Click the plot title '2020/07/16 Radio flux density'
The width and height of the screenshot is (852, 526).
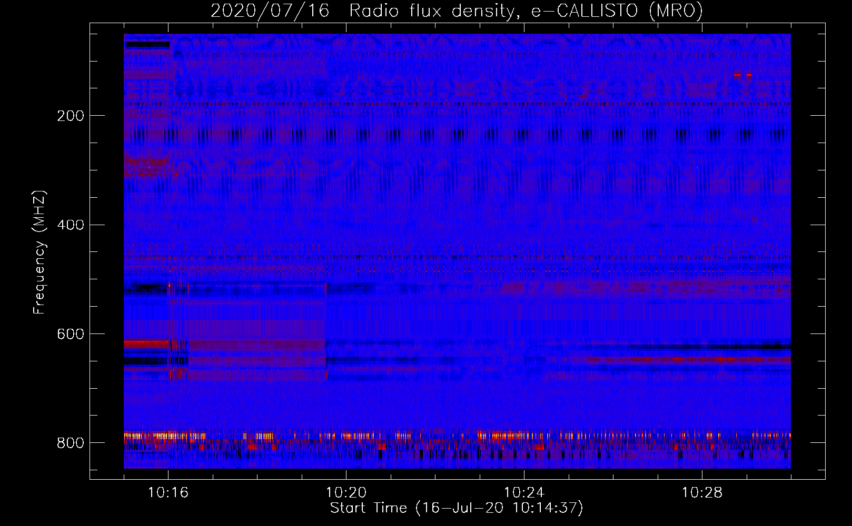click(457, 11)
